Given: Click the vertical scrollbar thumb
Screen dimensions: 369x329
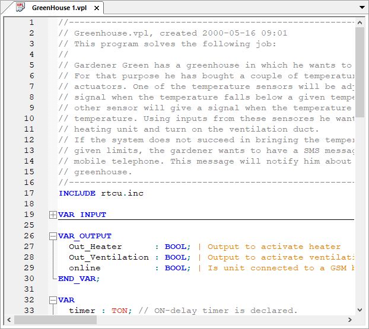Looking at the screenshot, I should (360, 71).
